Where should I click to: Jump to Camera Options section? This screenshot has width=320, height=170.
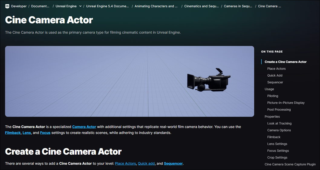coord(279,130)
